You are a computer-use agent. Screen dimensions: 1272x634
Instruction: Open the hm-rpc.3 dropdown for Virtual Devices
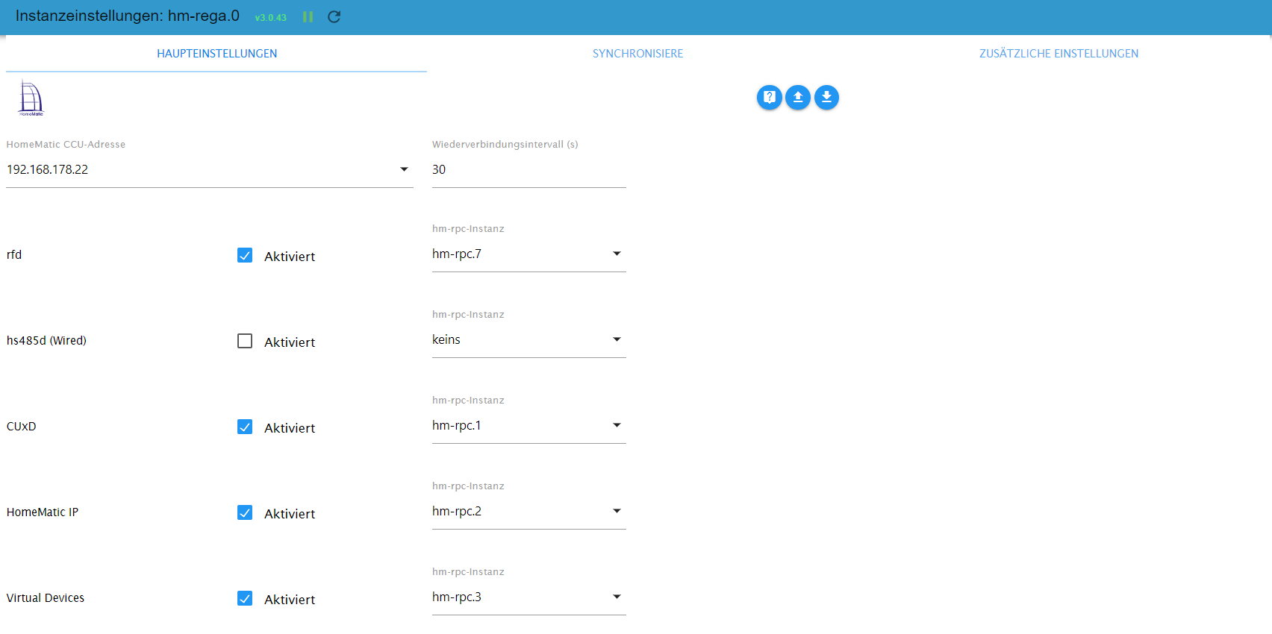(x=529, y=597)
